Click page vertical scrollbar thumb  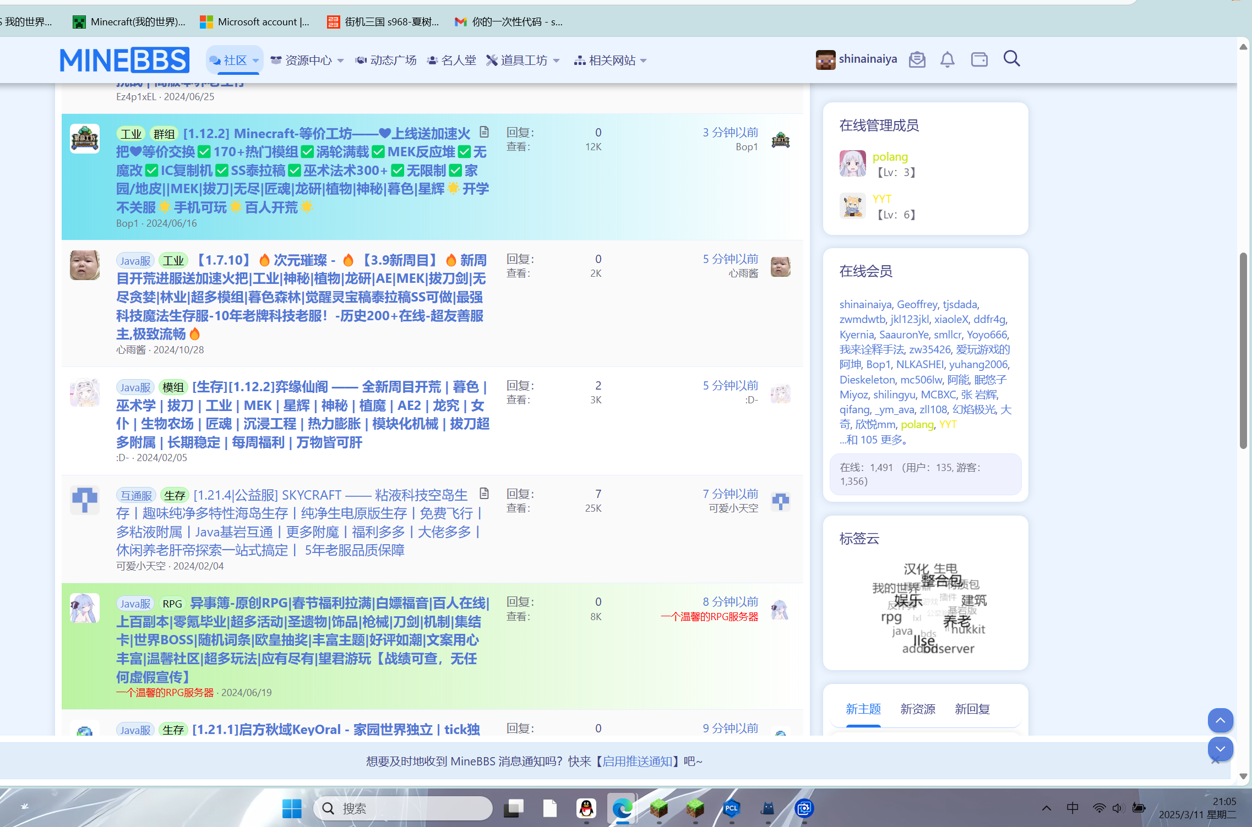click(x=1244, y=351)
